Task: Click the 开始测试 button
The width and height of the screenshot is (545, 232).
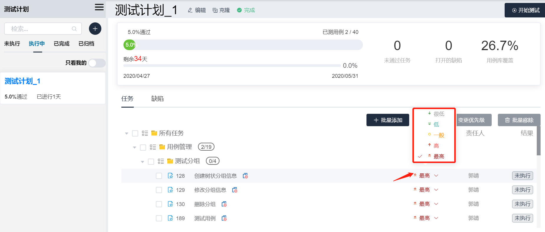Action: tap(526, 10)
